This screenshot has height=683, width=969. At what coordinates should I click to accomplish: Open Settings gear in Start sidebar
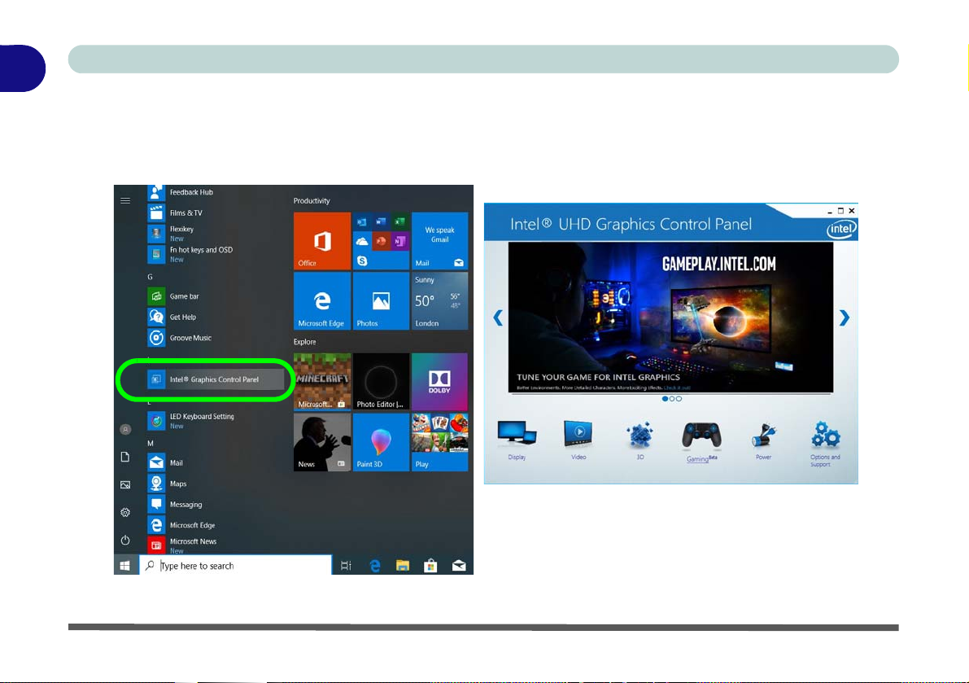pyautogui.click(x=125, y=512)
